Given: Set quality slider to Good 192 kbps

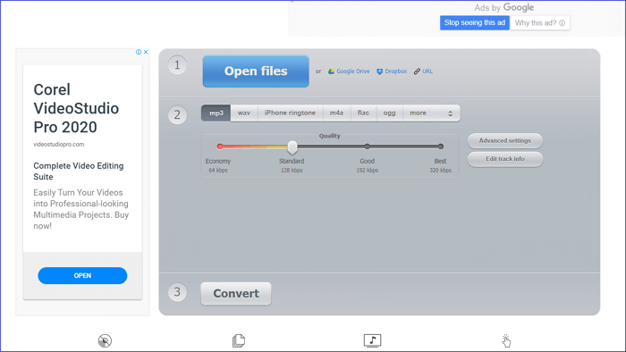Looking at the screenshot, I should [x=368, y=147].
